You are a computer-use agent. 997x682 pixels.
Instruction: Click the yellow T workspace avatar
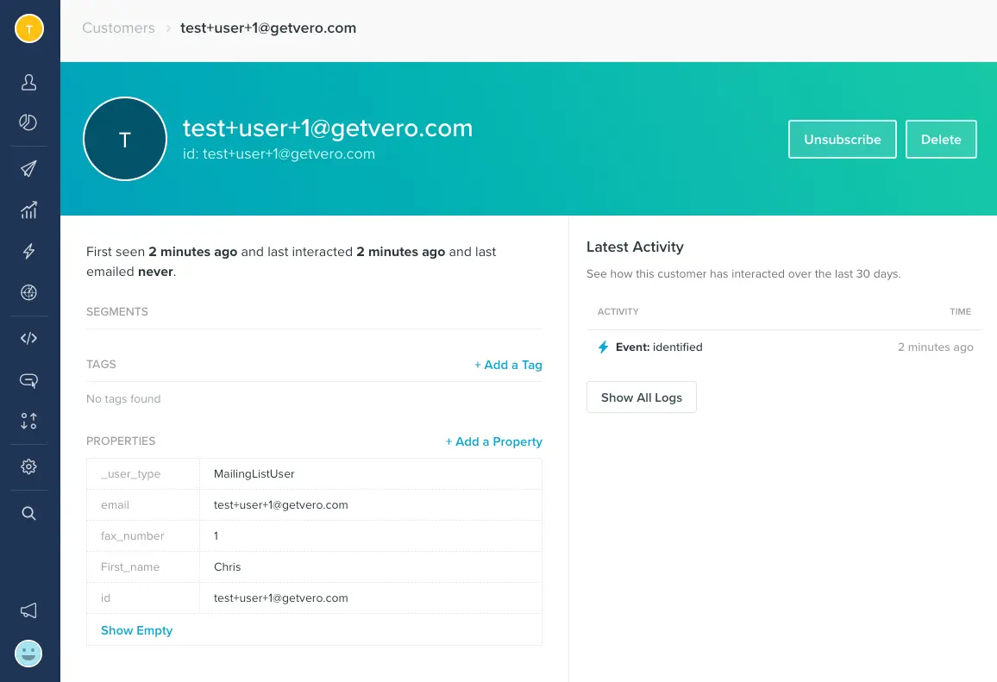[x=28, y=28]
